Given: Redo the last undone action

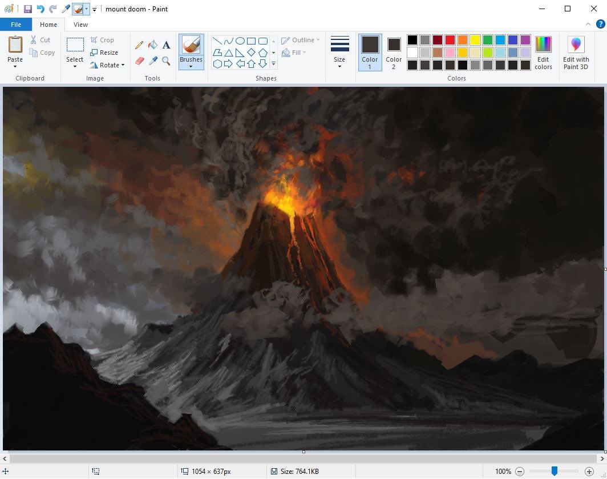Looking at the screenshot, I should click(53, 9).
